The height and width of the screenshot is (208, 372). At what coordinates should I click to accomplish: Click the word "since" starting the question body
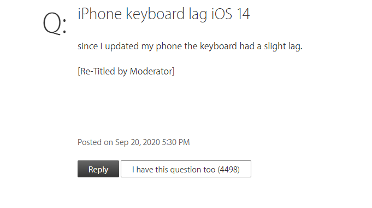87,46
